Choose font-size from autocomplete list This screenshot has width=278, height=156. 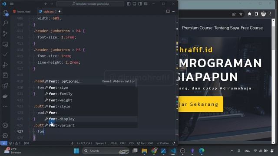point(90,88)
